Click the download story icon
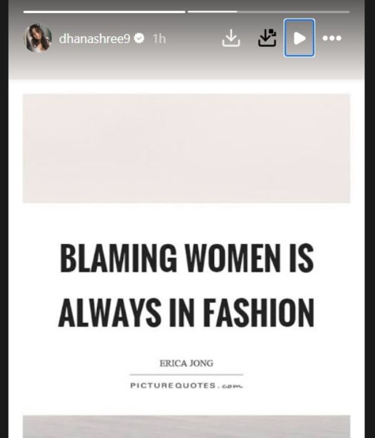The image size is (375, 438). click(231, 38)
